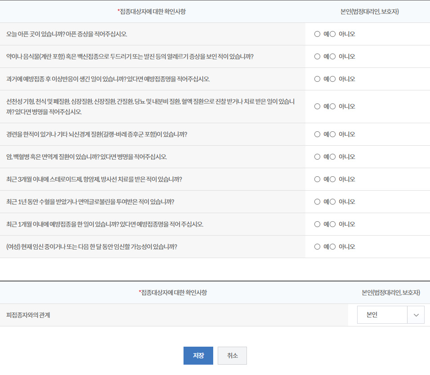This screenshot has height=375, width=430.
Task: Select 예 for the '오늘 아픈 곳이 있습니까?' question
Action: coord(317,34)
